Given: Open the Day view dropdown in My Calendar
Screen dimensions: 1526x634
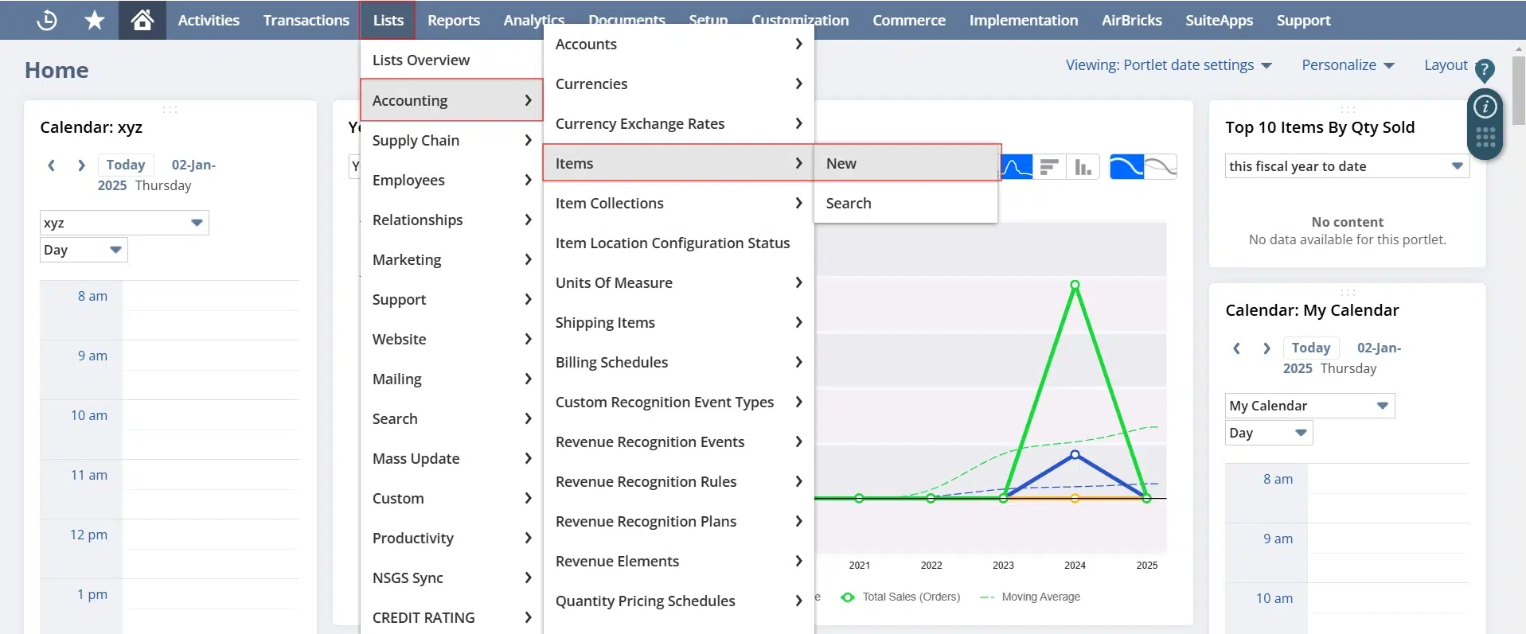Looking at the screenshot, I should pos(1269,433).
